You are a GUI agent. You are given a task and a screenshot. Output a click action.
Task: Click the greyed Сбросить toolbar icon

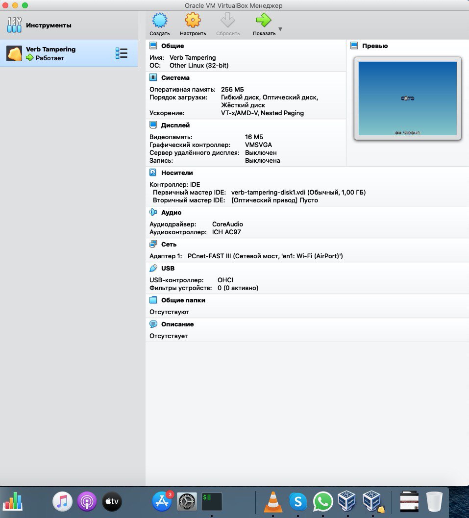pos(227,21)
